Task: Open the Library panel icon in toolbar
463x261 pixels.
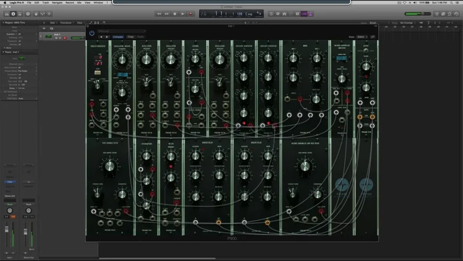Action: click(x=6, y=14)
